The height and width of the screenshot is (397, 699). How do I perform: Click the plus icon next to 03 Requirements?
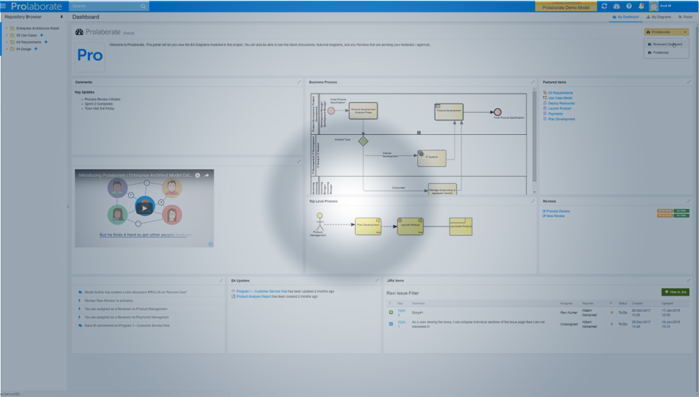point(46,42)
